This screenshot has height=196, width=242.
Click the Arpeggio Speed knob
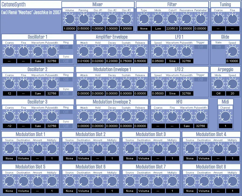[233, 84]
